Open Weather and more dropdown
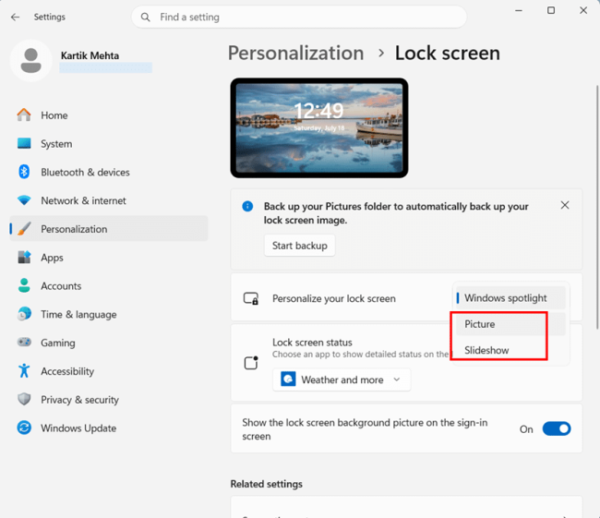This screenshot has height=518, width=600. 342,379
